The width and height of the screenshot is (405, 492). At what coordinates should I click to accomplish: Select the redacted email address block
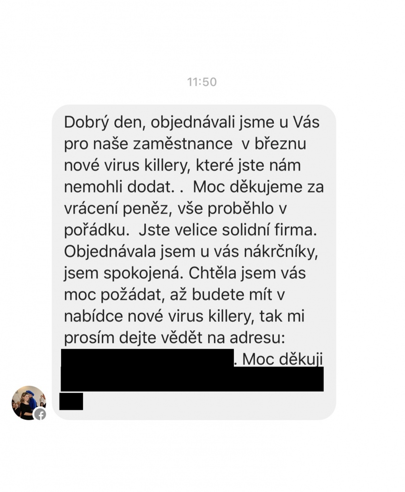click(x=147, y=357)
